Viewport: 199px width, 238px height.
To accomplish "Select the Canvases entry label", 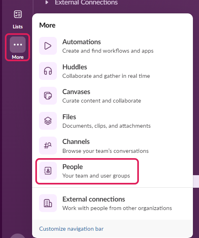I will click(76, 92).
